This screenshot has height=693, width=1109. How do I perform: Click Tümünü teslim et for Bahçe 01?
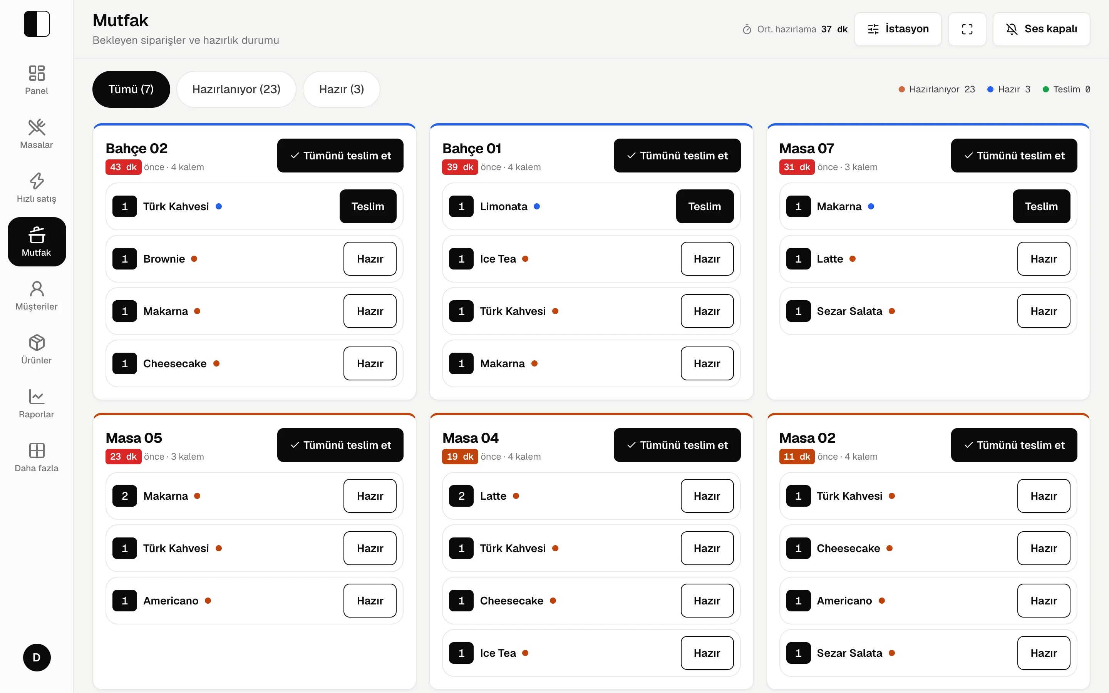pyautogui.click(x=677, y=156)
